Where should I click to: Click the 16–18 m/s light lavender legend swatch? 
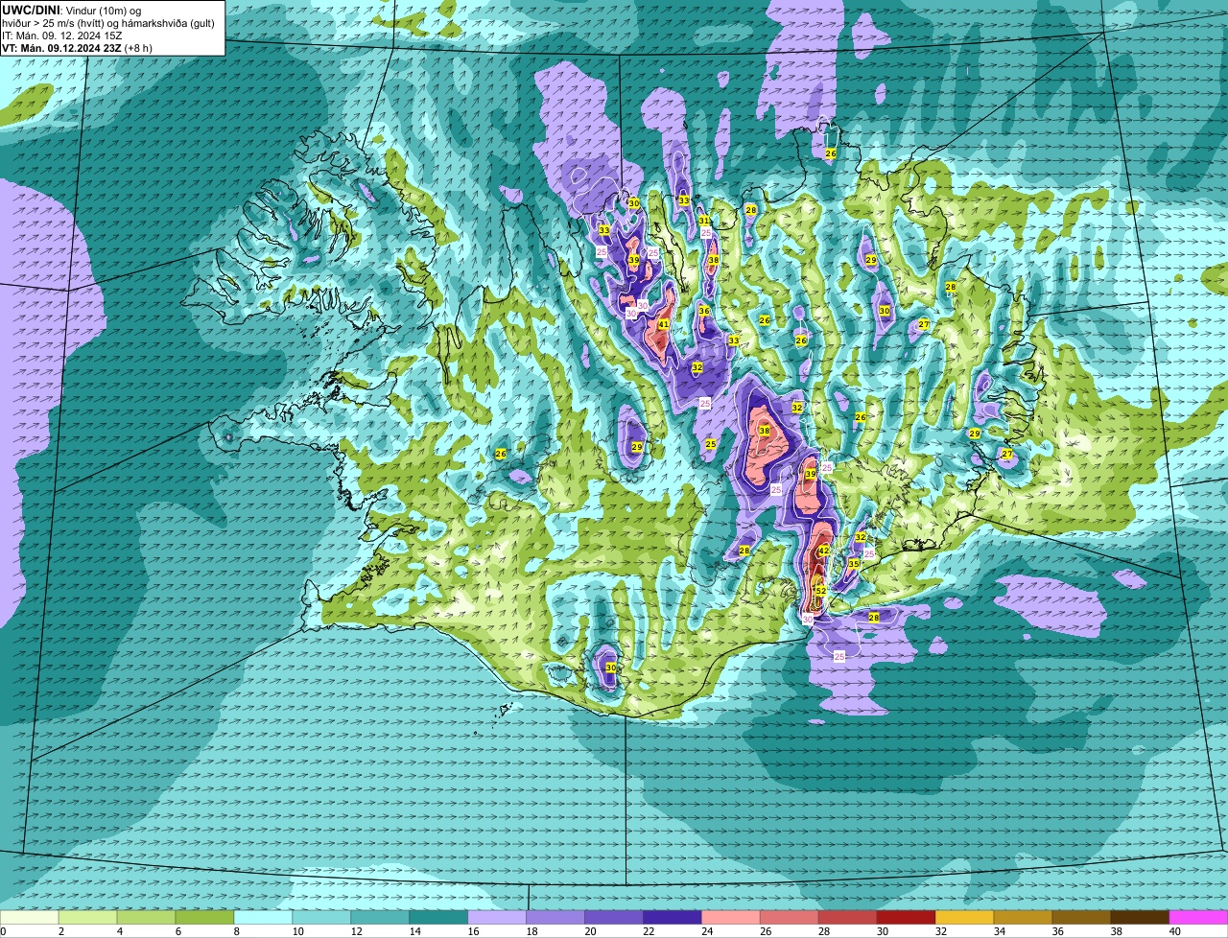(496, 917)
